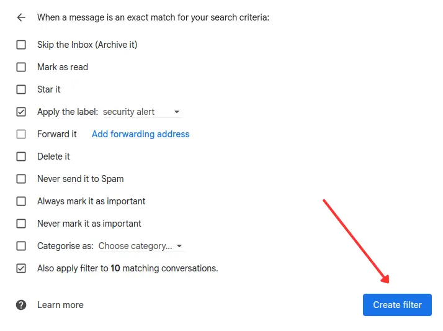The width and height of the screenshot is (443, 331).
Task: Uncheck Also apply filter to matching conversations
Action: (x=21, y=268)
